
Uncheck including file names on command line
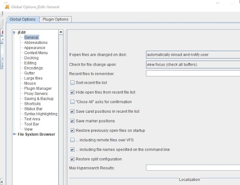coord(72,149)
